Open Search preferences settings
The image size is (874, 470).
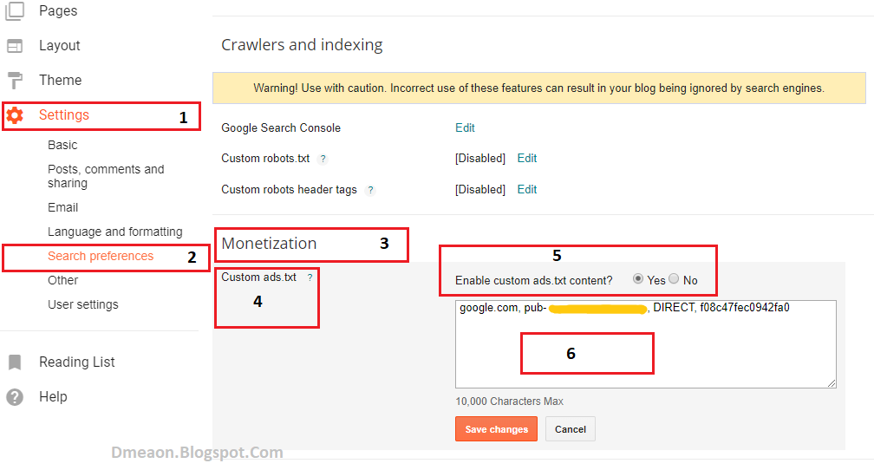point(101,256)
